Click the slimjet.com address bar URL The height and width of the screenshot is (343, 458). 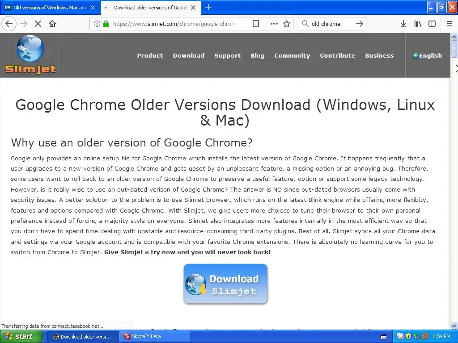(x=174, y=24)
